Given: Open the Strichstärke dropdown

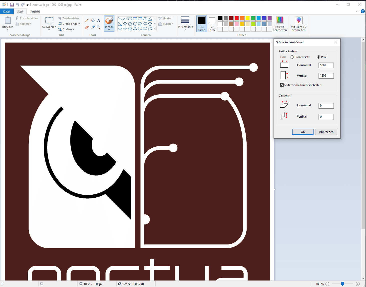Looking at the screenshot, I should (185, 24).
